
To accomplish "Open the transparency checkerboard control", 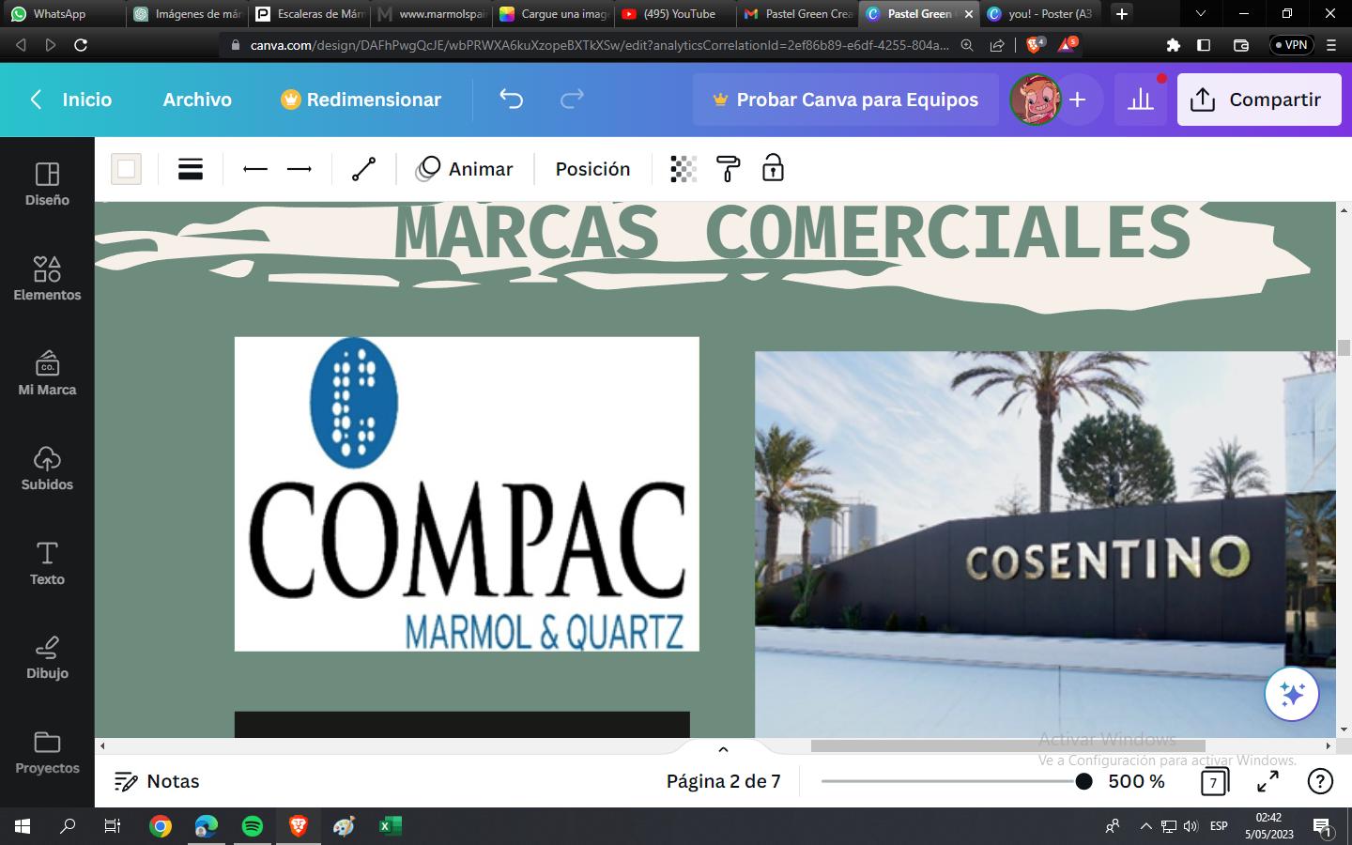I will [683, 169].
